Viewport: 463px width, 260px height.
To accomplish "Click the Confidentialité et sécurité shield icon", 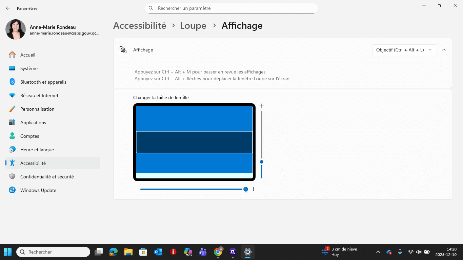I will click(x=12, y=177).
